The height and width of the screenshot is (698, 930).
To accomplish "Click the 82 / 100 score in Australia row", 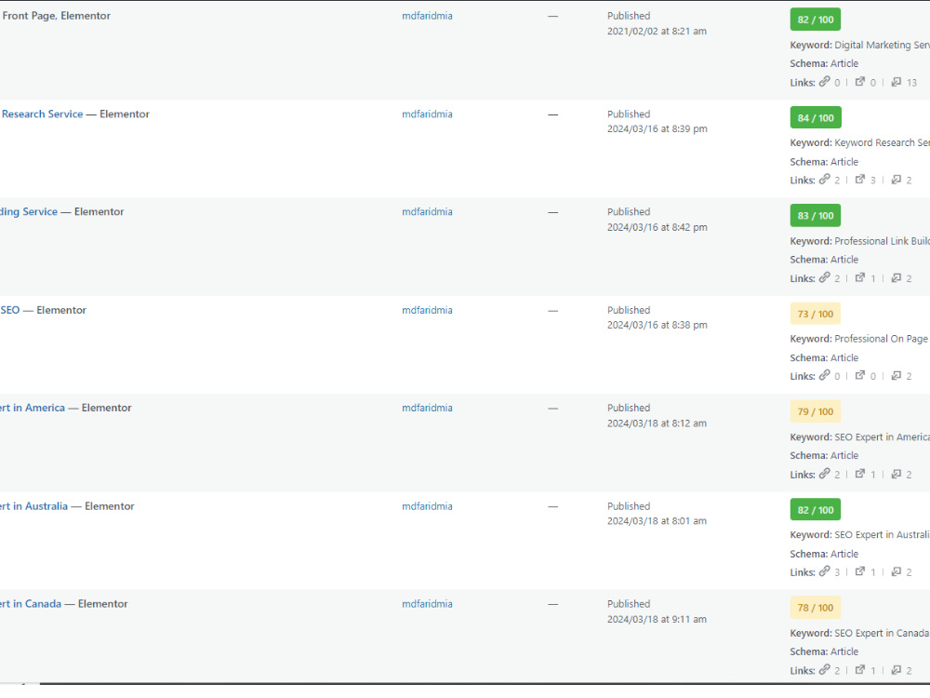I will (815, 509).
